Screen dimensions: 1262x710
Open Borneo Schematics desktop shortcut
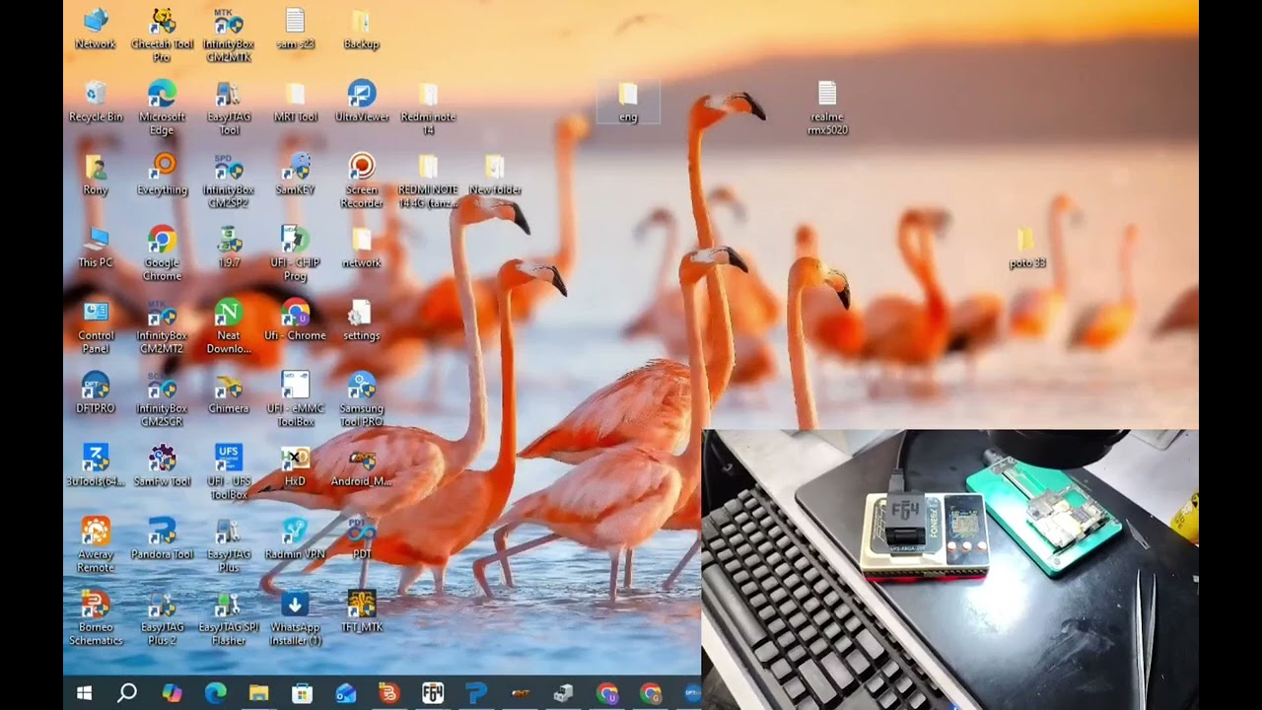click(96, 618)
